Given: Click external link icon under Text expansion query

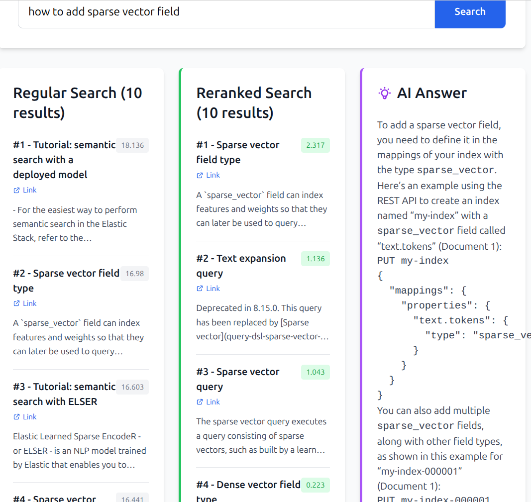Looking at the screenshot, I should point(200,289).
